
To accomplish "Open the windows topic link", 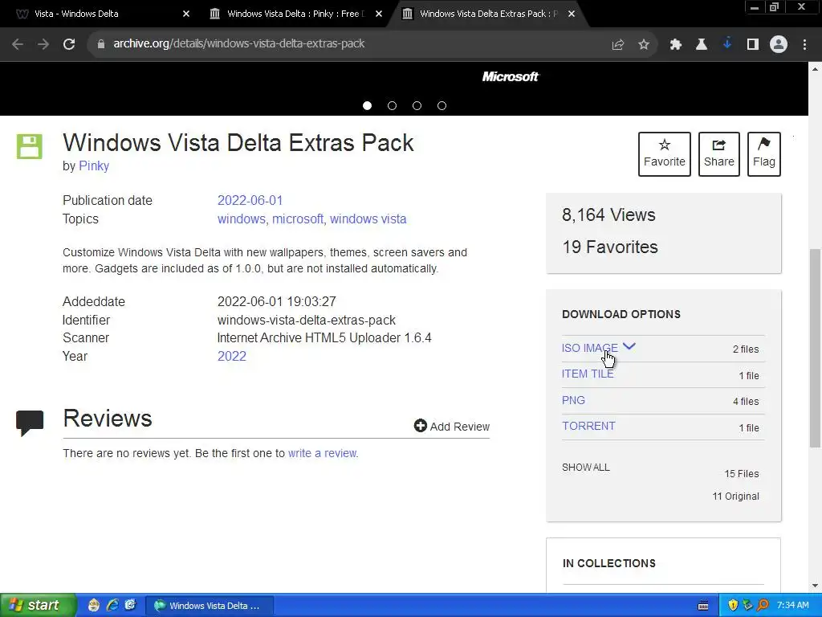I will pos(241,219).
